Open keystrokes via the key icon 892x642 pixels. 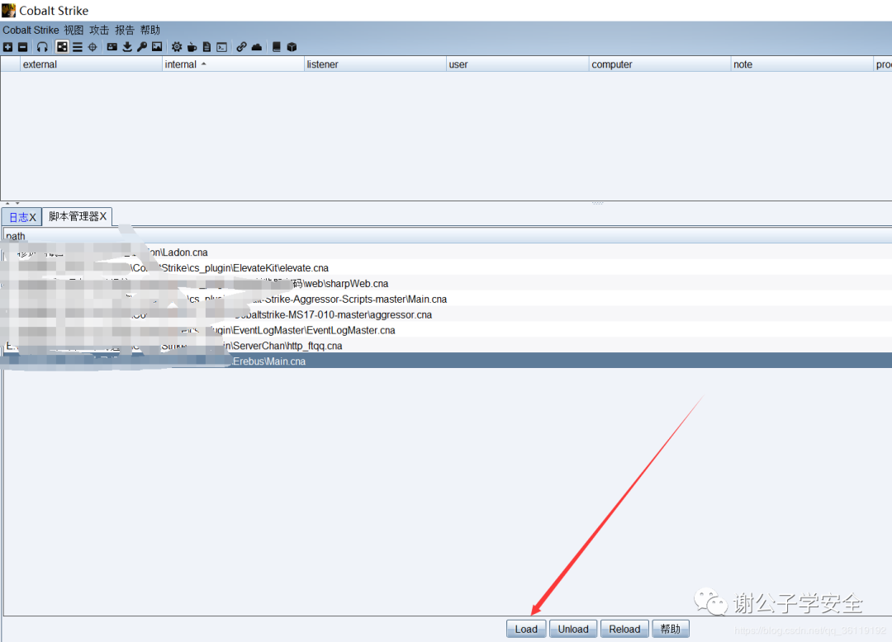point(142,47)
